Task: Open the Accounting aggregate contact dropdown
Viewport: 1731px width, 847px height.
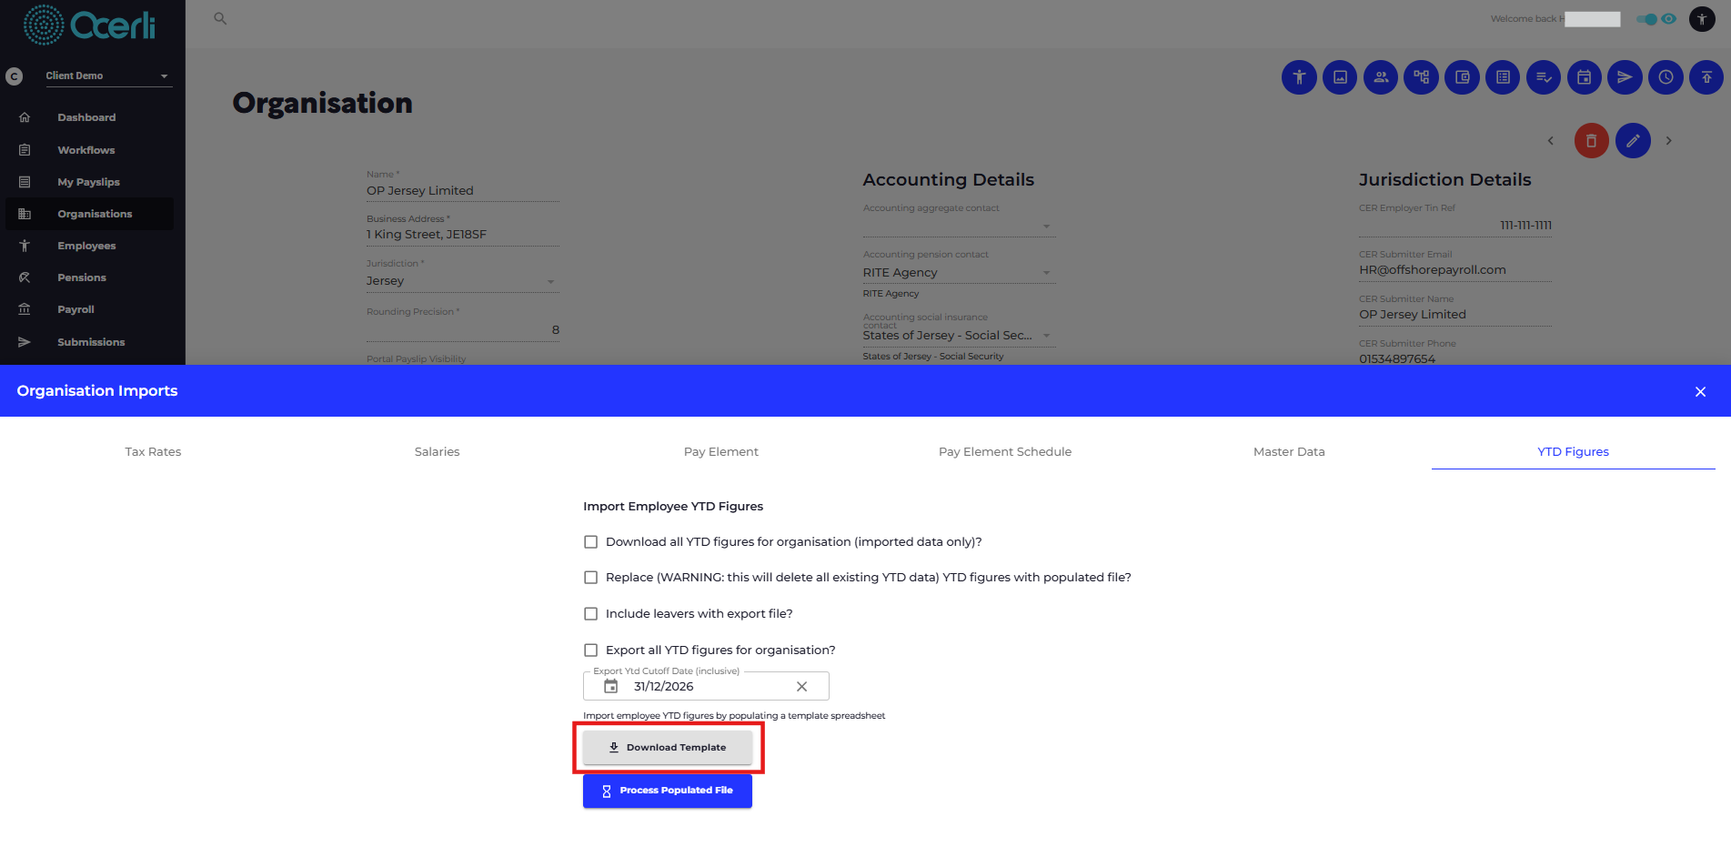Action: point(959,226)
